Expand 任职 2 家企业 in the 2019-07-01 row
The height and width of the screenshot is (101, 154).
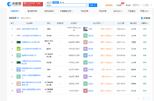pyautogui.click(x=107, y=76)
